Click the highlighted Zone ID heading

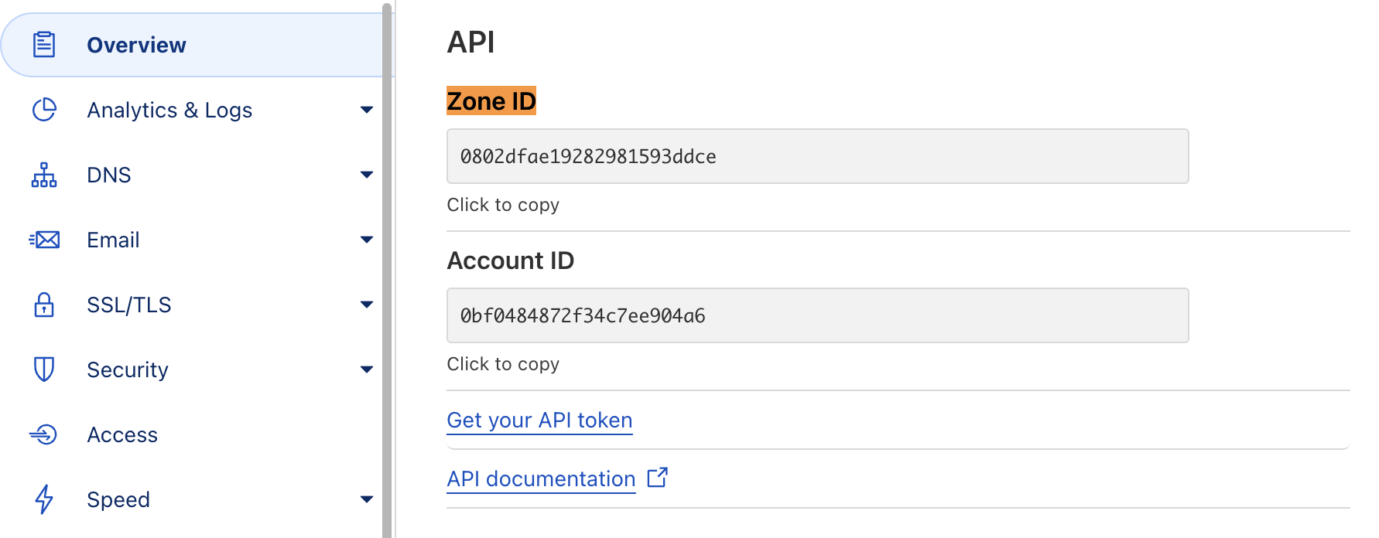click(x=491, y=100)
